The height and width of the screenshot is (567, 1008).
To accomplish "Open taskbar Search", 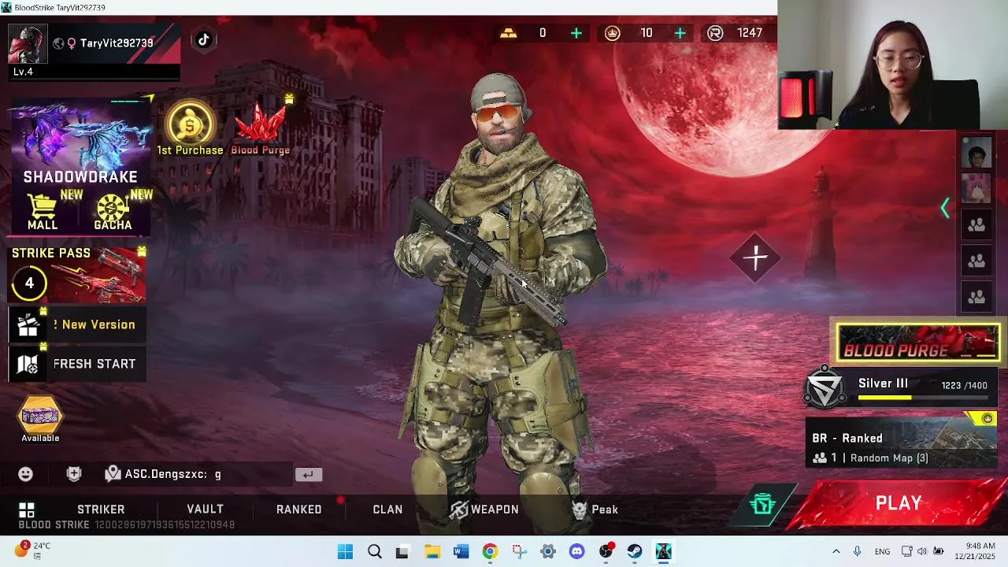I will [x=375, y=551].
